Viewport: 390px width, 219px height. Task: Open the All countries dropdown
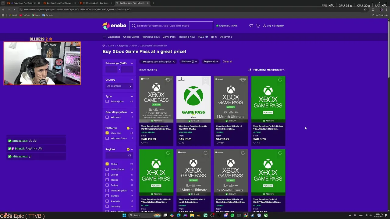pos(119,86)
